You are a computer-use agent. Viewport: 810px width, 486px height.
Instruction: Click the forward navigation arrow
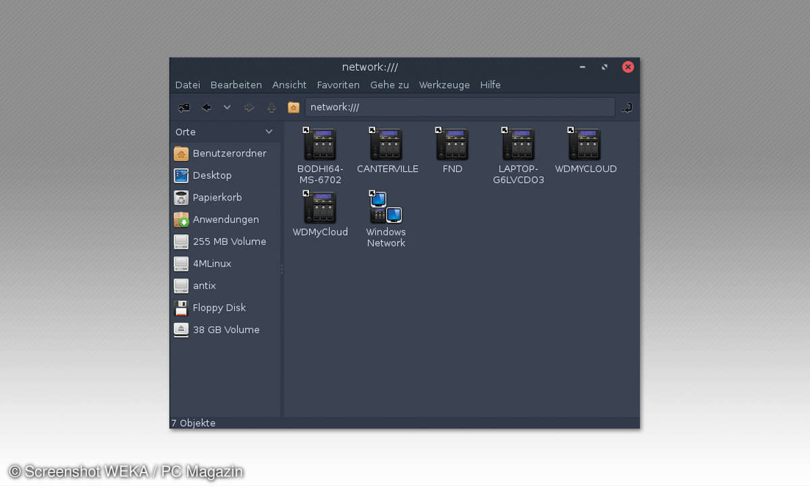249,107
